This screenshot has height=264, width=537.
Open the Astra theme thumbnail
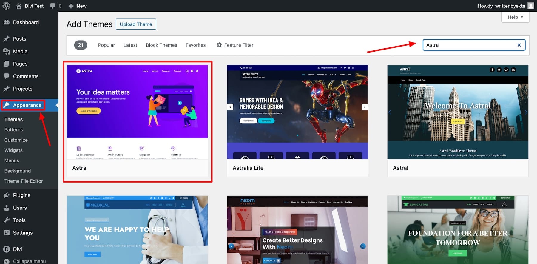(x=137, y=112)
